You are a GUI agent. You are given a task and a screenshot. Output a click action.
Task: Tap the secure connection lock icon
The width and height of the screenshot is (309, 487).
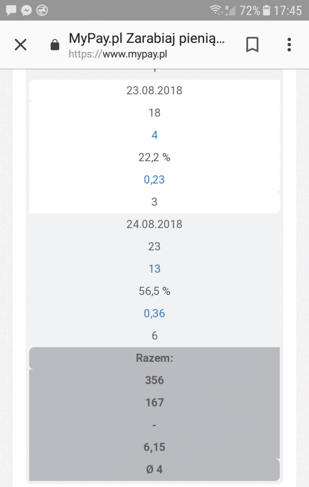pos(55,45)
